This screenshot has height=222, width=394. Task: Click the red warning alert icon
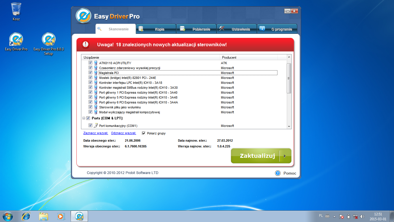86,44
